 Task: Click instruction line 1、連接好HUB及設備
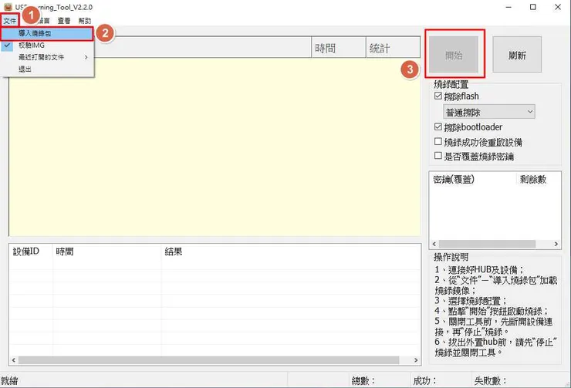(479, 270)
